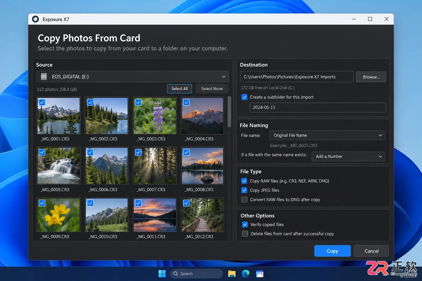Click the _MG_0002.CR3 file name
Viewport: 422px width, 281px height.
(103, 139)
